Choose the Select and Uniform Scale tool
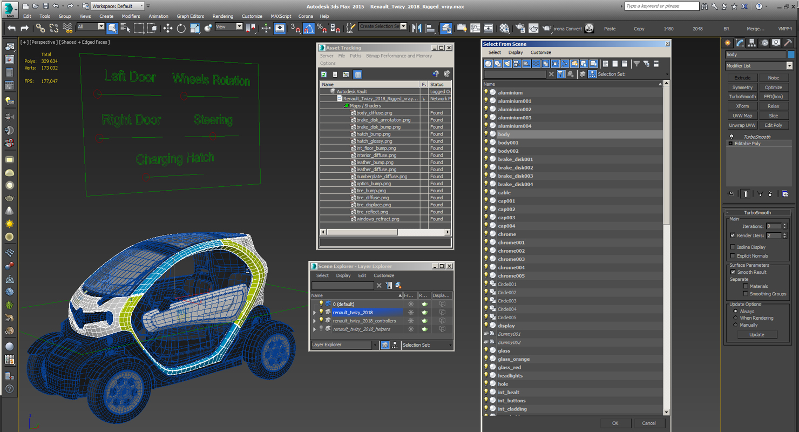The height and width of the screenshot is (432, 799). click(x=194, y=28)
